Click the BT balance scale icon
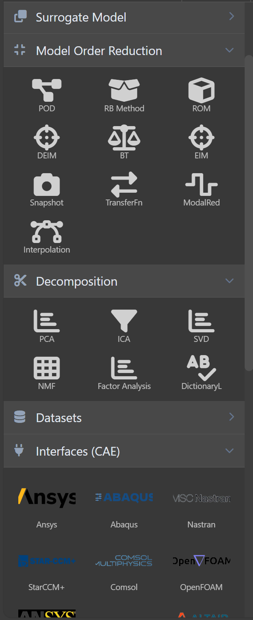253x620 pixels. point(124,137)
